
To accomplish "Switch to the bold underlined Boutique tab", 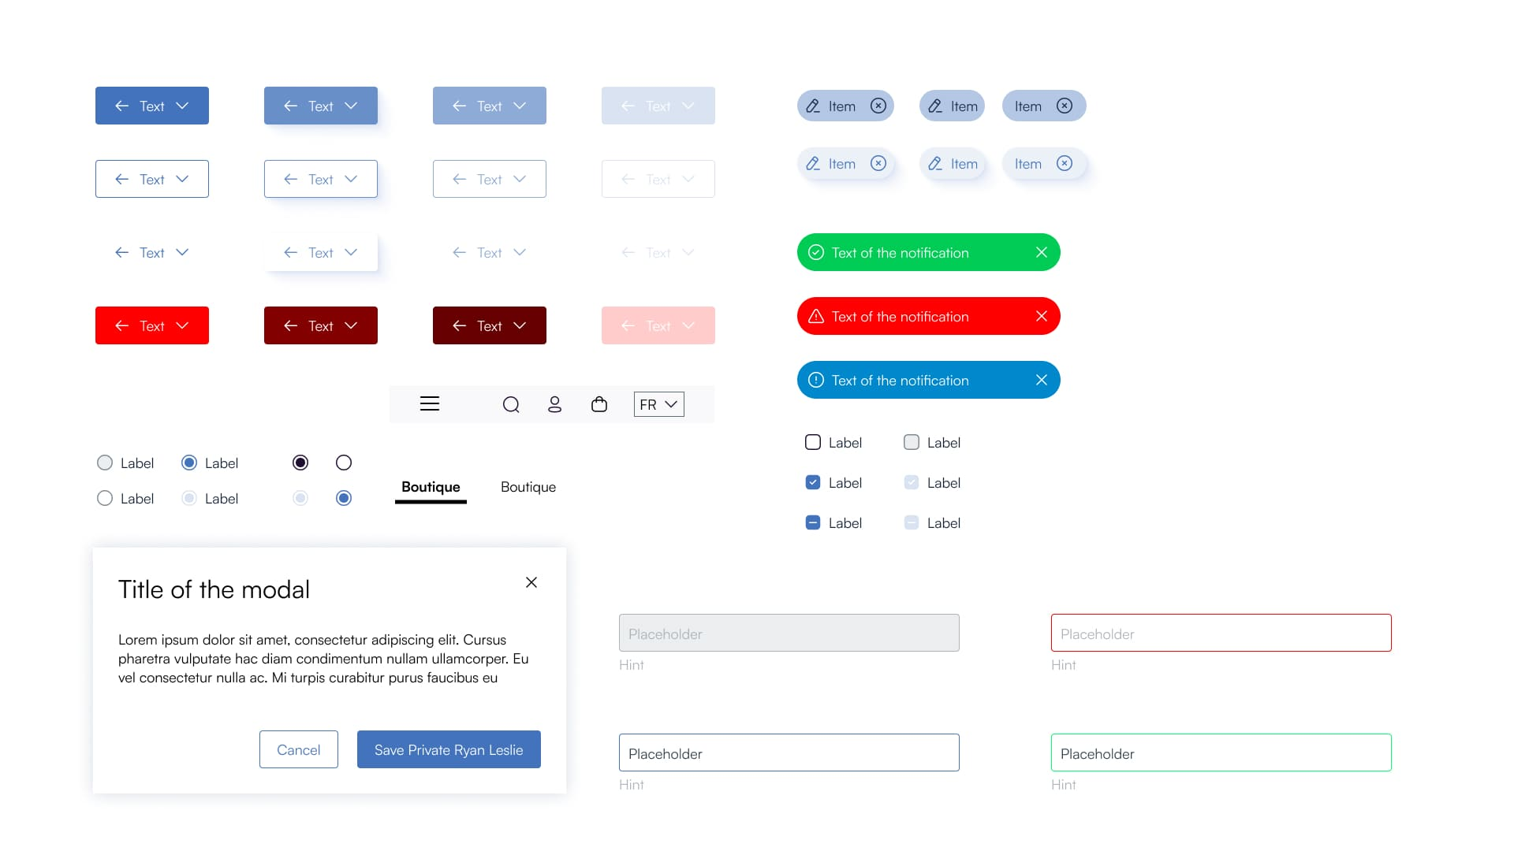I will click(431, 487).
